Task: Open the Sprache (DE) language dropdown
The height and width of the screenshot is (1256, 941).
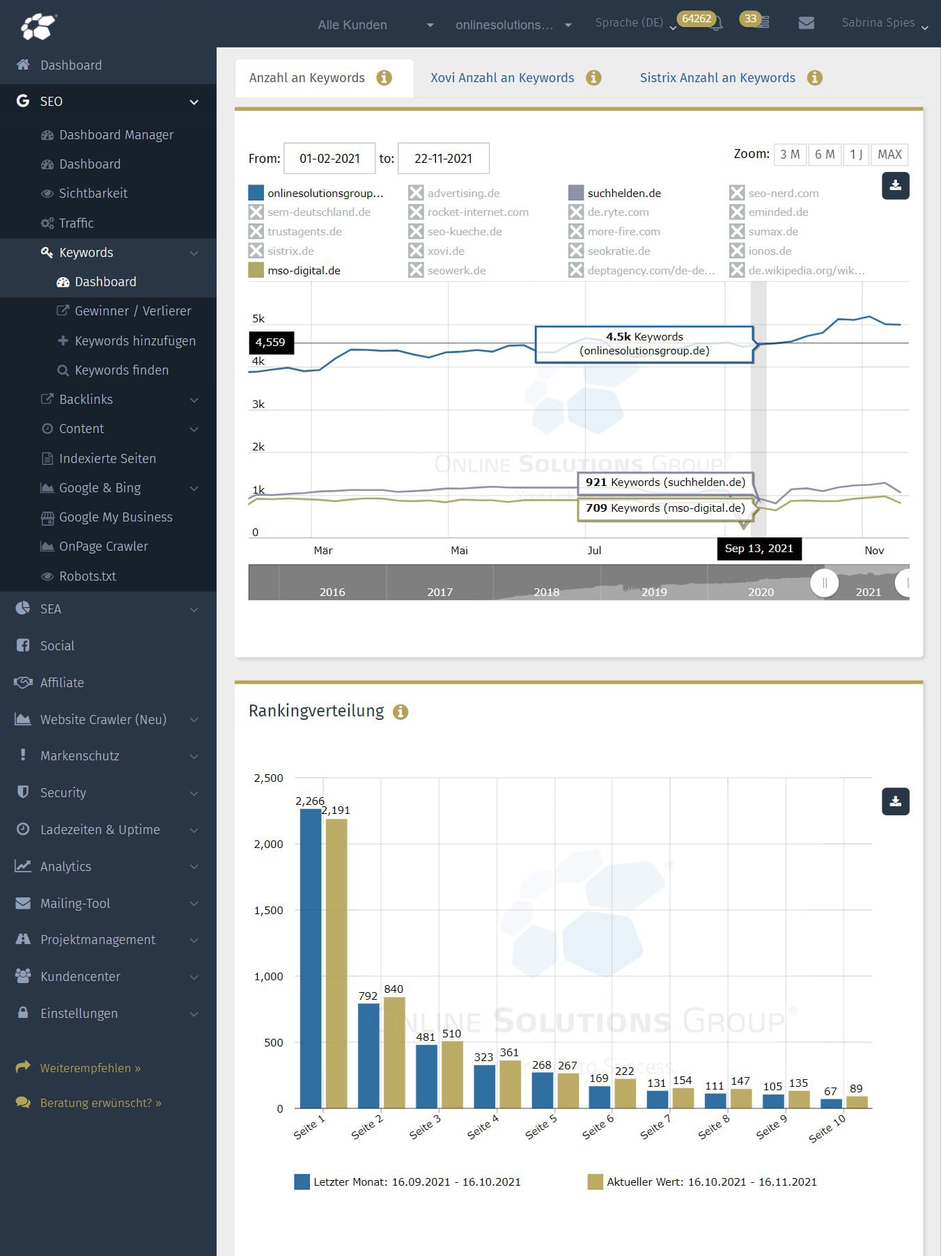Action: [635, 23]
